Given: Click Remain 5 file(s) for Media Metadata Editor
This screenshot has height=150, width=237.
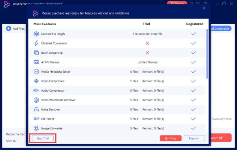Looking at the screenshot, I should tap(153, 71).
